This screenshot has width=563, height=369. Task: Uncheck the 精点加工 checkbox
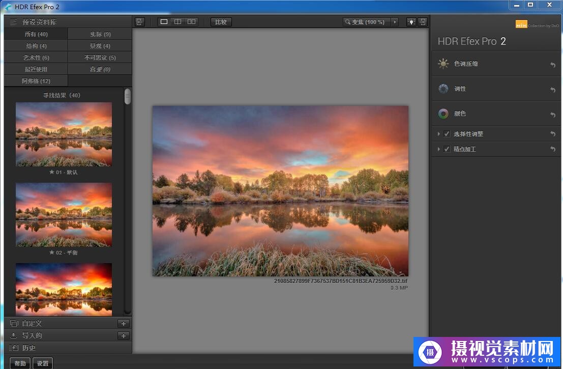(447, 149)
